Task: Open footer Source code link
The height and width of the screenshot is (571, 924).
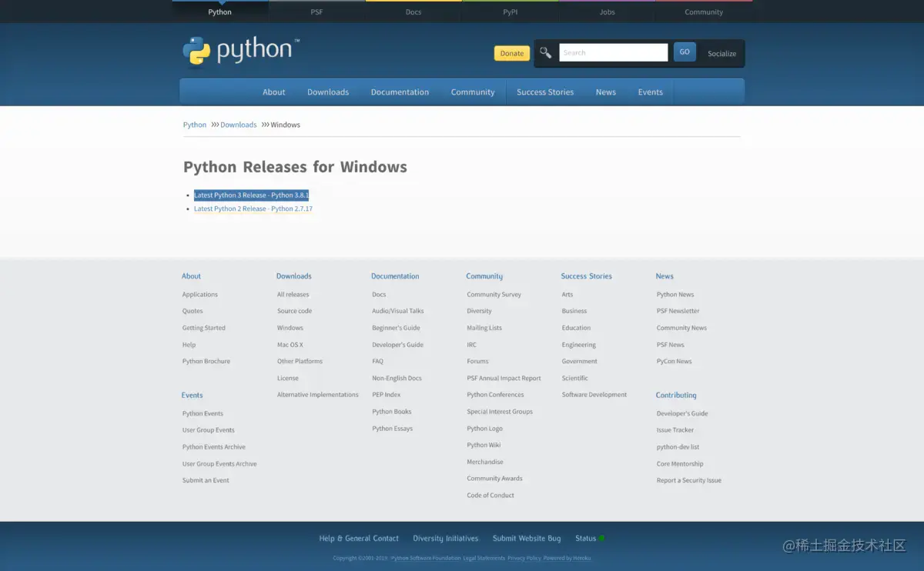Action: click(x=294, y=311)
